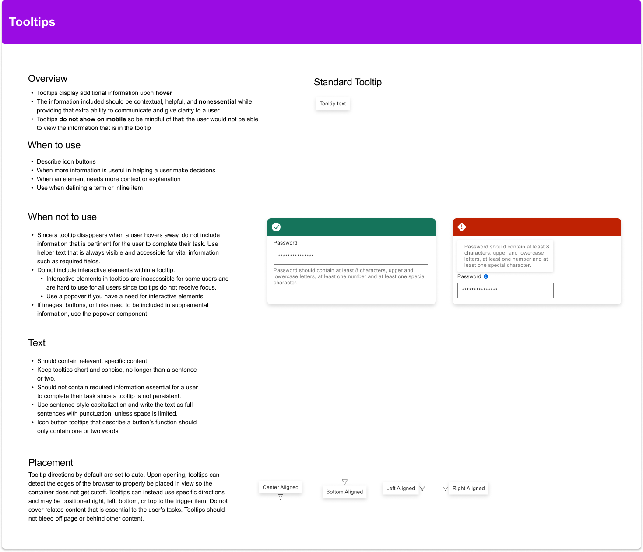
Task: Click the Right Aligned tooltip
Action: pyautogui.click(x=469, y=489)
